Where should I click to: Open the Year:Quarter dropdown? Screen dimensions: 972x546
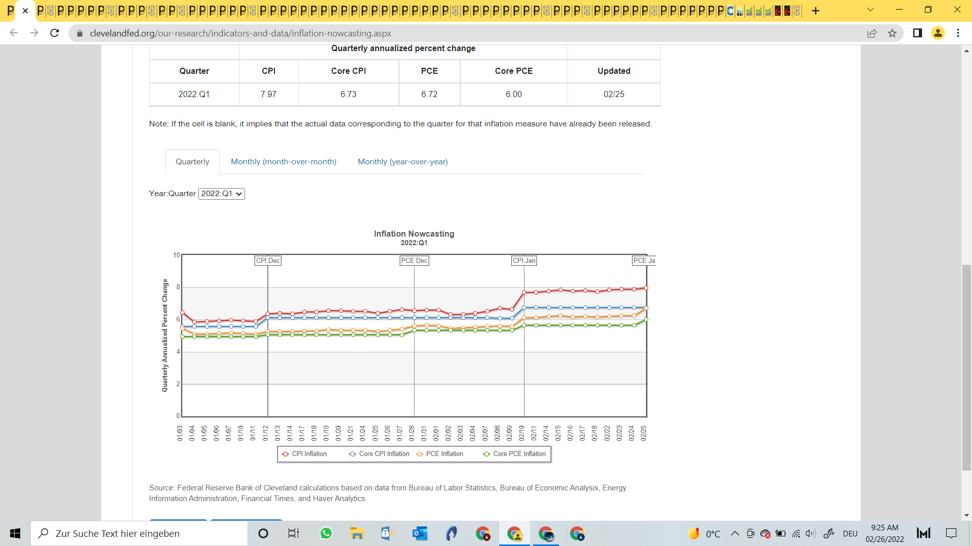coord(222,194)
